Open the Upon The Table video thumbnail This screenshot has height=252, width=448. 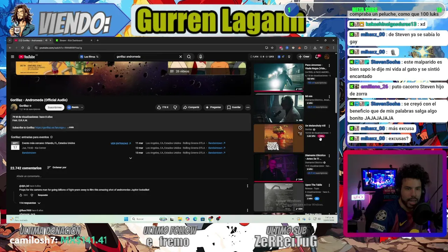point(279,197)
